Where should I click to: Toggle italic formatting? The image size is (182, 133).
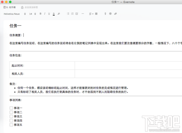tap(45, 14)
